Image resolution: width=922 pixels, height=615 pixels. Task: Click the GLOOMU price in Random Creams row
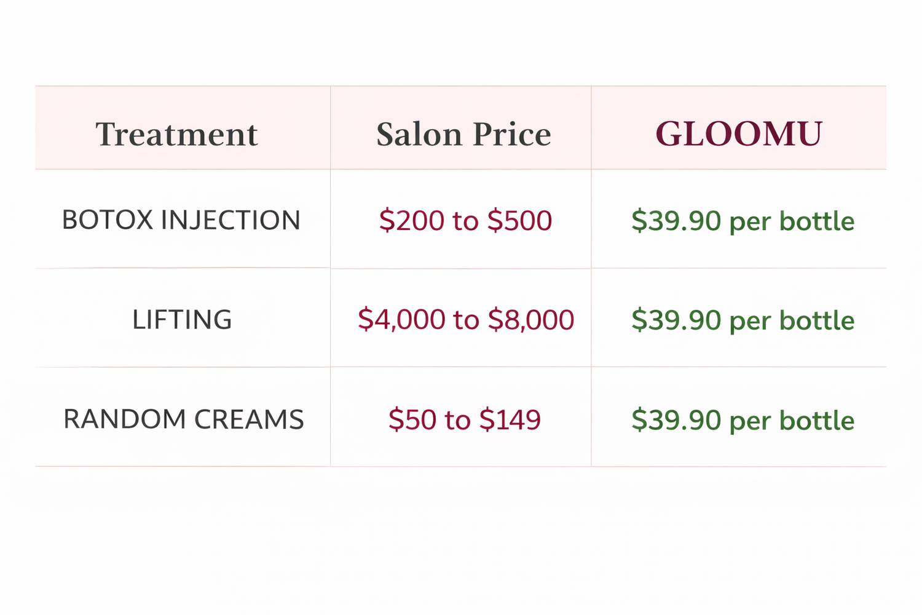tap(743, 421)
